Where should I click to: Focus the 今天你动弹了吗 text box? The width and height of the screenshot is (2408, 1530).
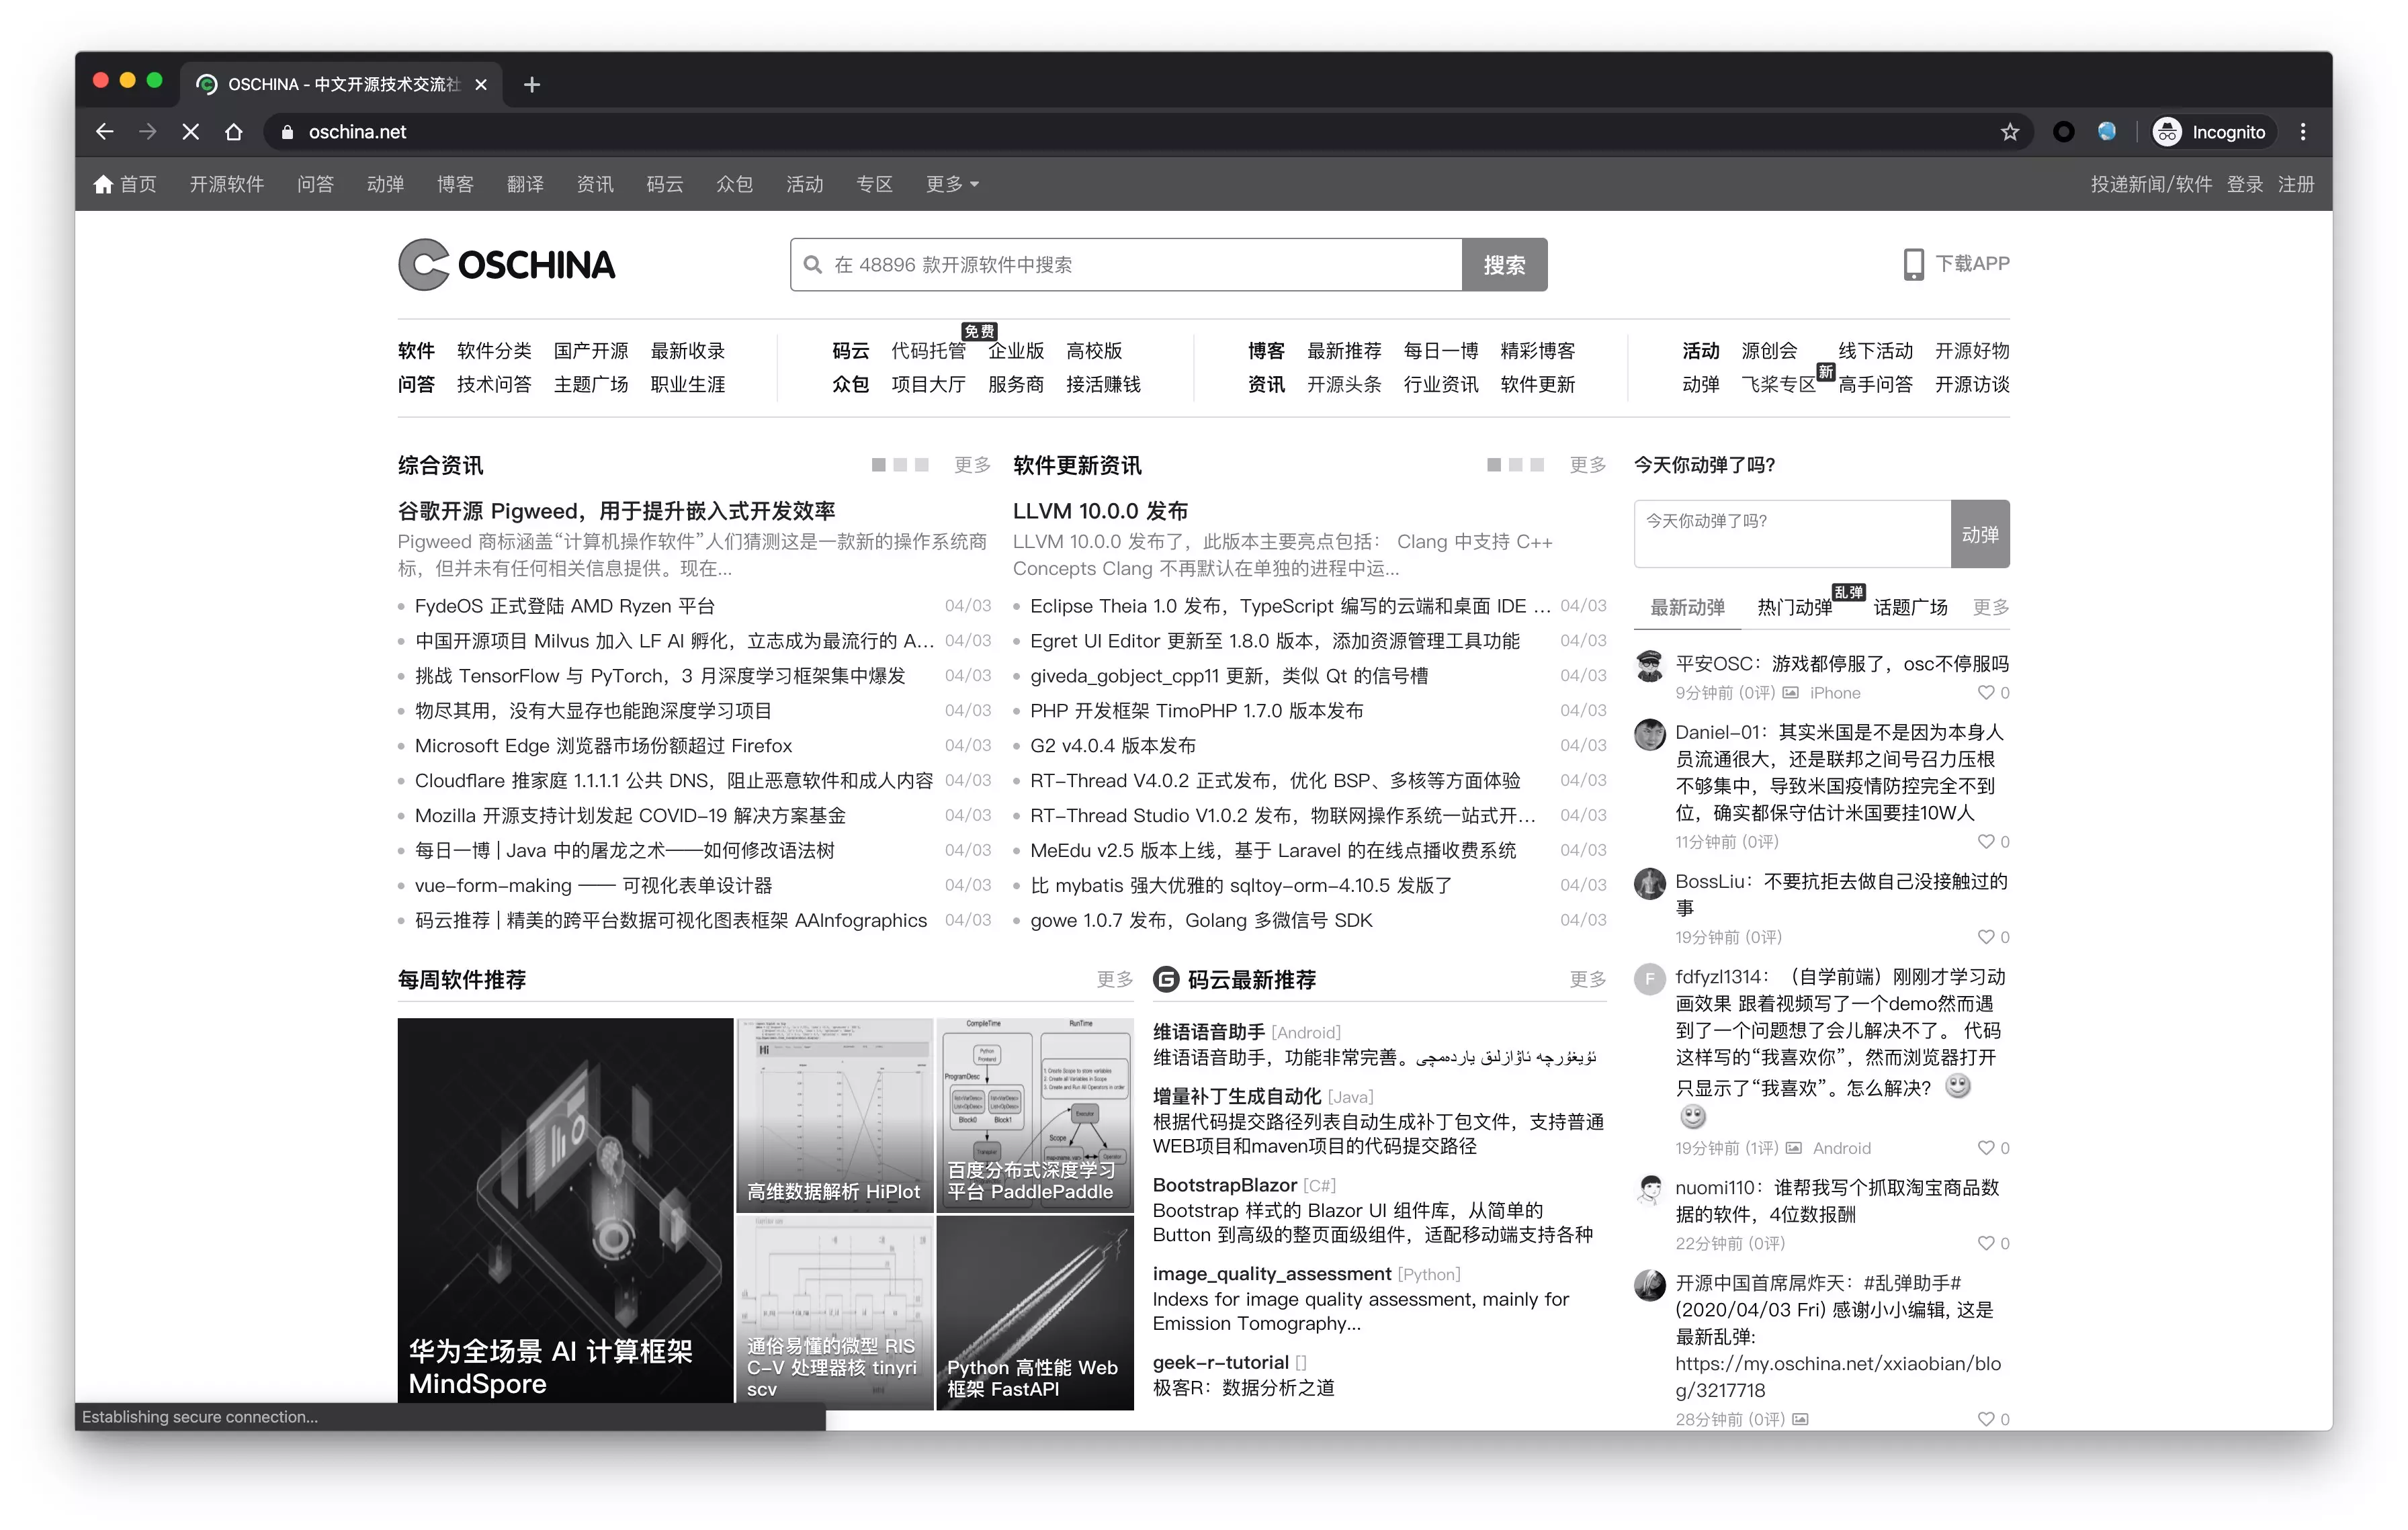(x=1792, y=535)
